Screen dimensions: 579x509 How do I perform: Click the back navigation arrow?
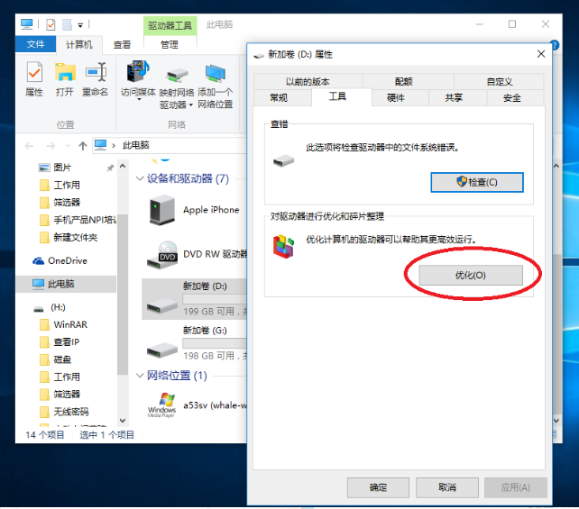coord(29,146)
